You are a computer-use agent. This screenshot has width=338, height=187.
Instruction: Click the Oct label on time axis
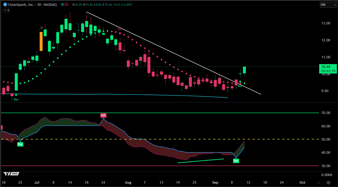pos(302,182)
